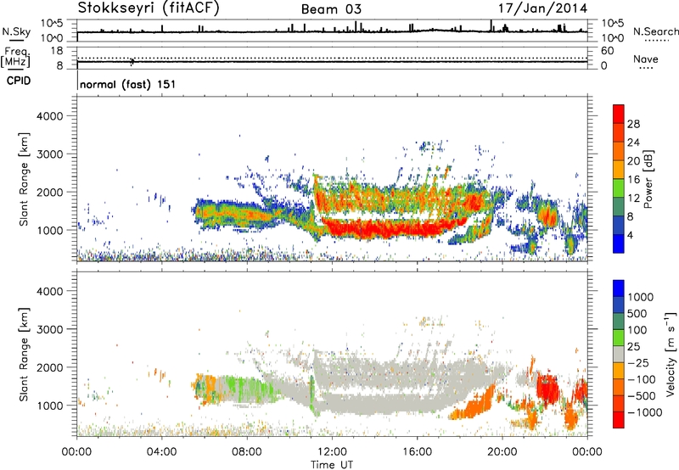Click the 'Time UT' axis label
The height and width of the screenshot is (470, 679).
point(332,465)
